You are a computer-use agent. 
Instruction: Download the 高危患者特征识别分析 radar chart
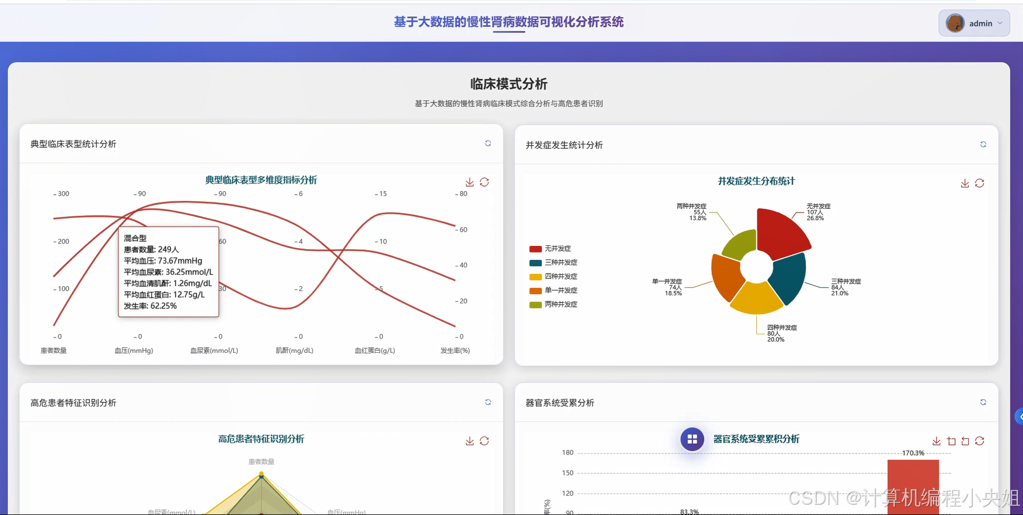(470, 441)
